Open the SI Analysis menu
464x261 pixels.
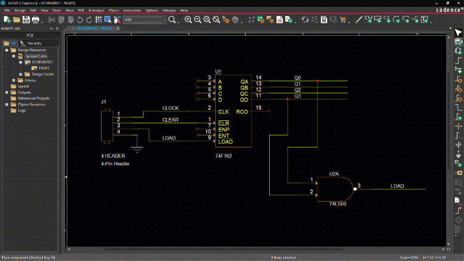tap(96, 10)
